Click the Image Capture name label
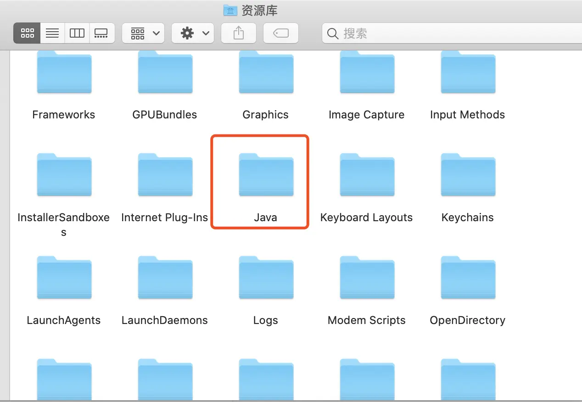This screenshot has width=582, height=402. [367, 115]
